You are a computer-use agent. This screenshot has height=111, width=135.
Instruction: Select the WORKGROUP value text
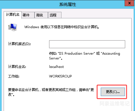click(x=60, y=76)
